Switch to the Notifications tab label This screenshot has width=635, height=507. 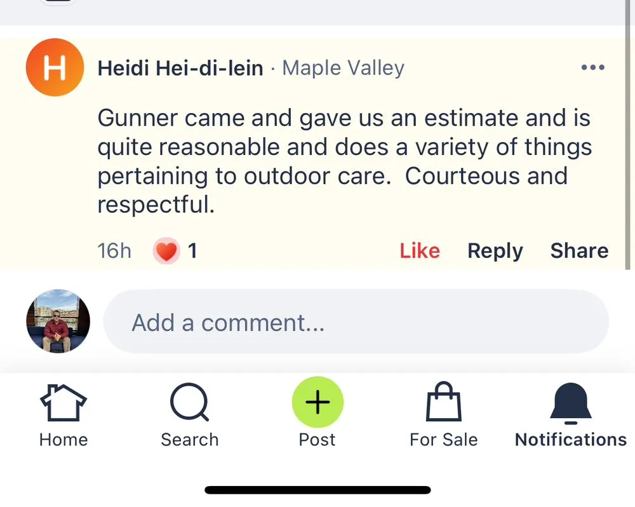570,440
